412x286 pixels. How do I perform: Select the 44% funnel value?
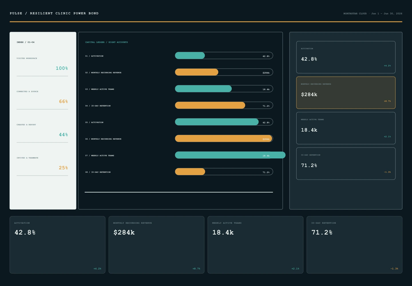coord(64,135)
